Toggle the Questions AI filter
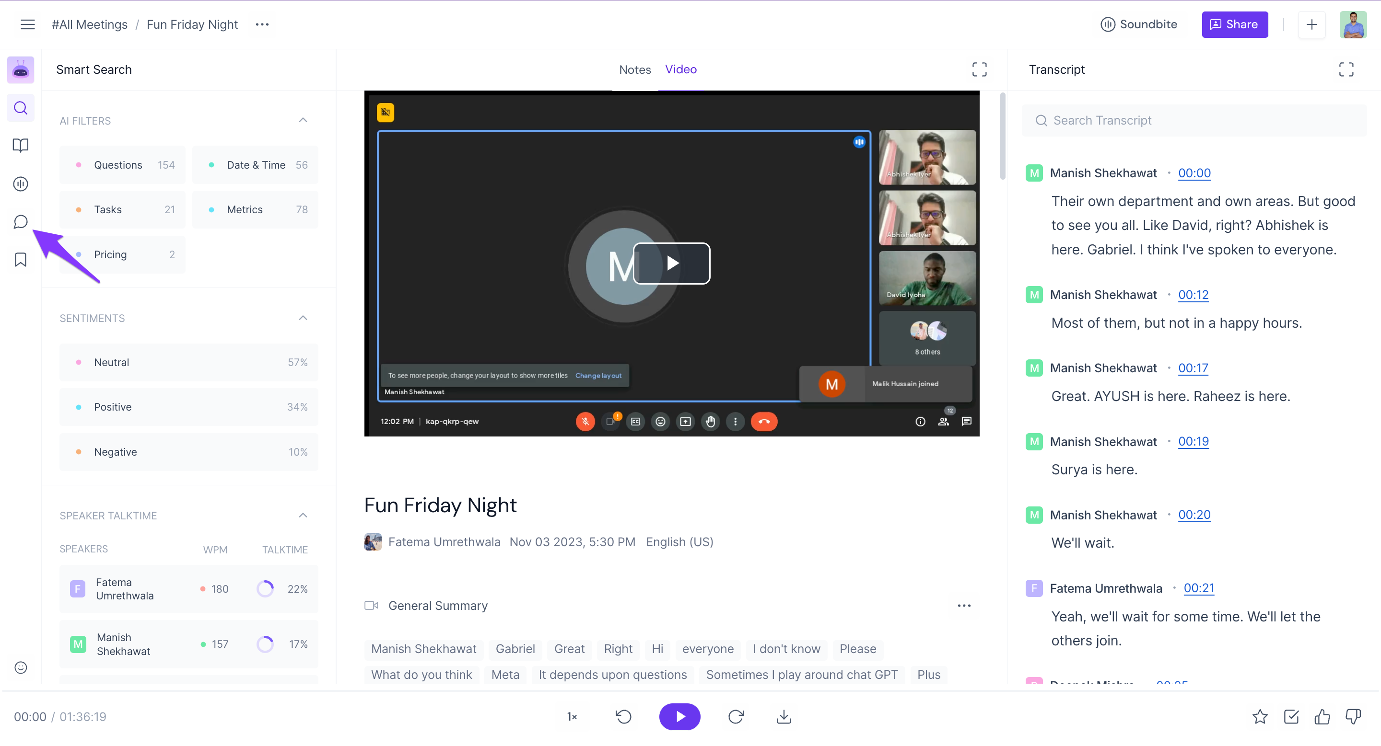This screenshot has width=1381, height=746. click(122, 165)
